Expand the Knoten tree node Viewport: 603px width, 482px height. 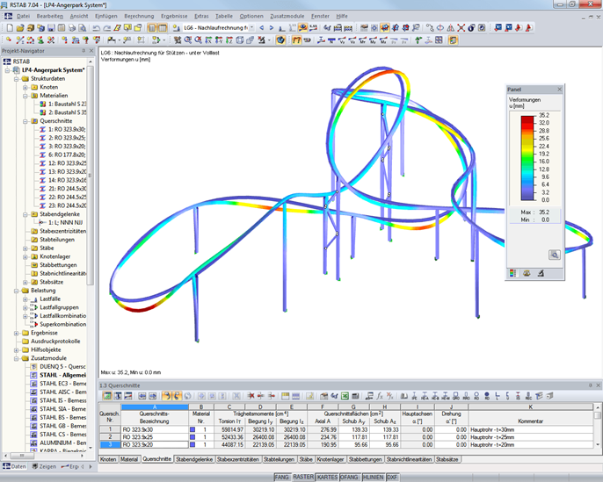25,87
